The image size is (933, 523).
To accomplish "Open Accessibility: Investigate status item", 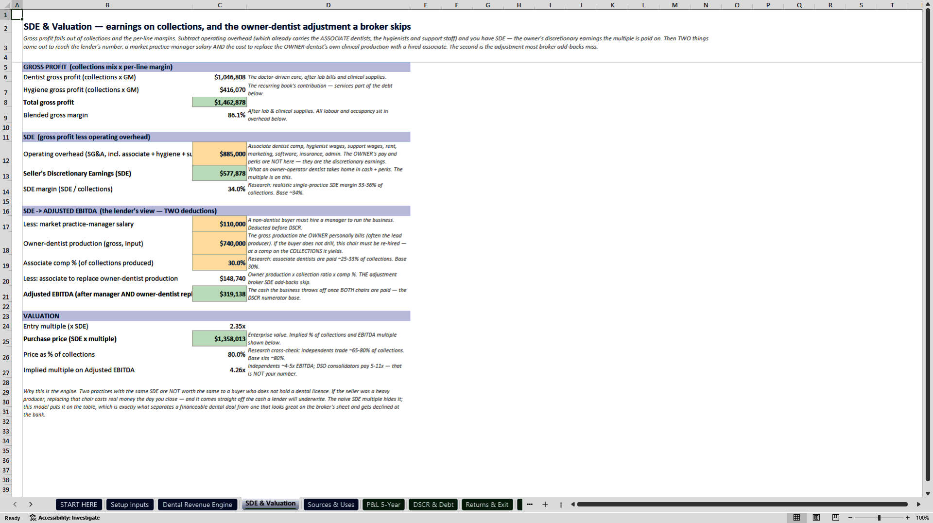I will click(x=65, y=518).
